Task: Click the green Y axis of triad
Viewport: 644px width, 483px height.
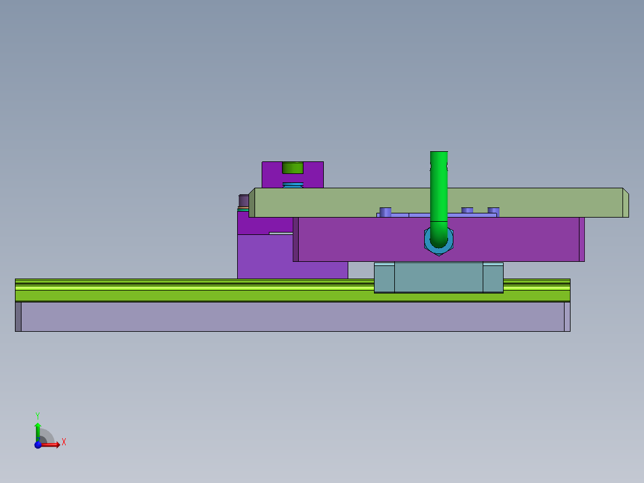Action: [38, 431]
